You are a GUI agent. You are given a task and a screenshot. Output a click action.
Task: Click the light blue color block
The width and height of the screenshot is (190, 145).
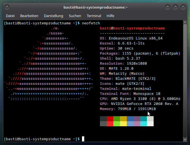[130, 124]
